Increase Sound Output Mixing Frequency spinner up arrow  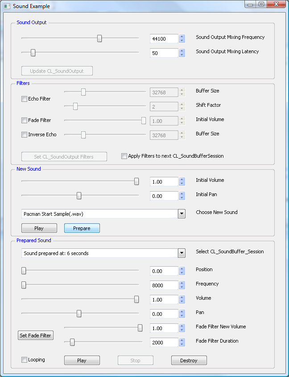click(182, 37)
